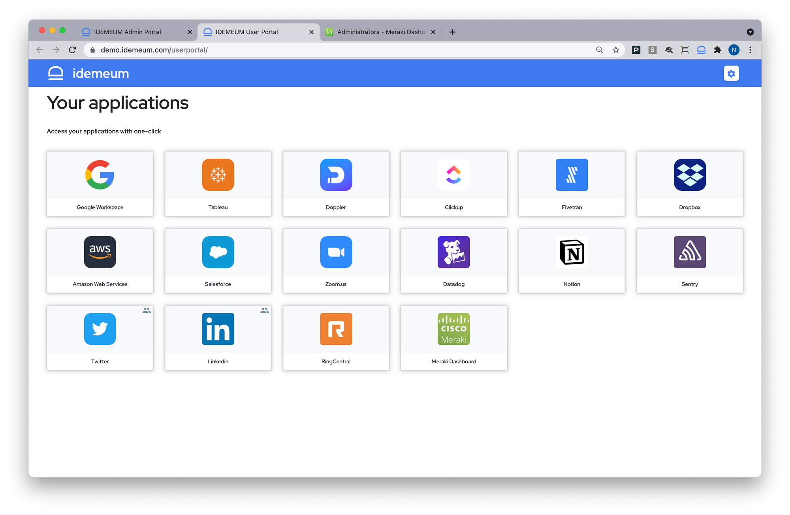Click the zoom magnifier icon in address bar

pyautogui.click(x=599, y=50)
